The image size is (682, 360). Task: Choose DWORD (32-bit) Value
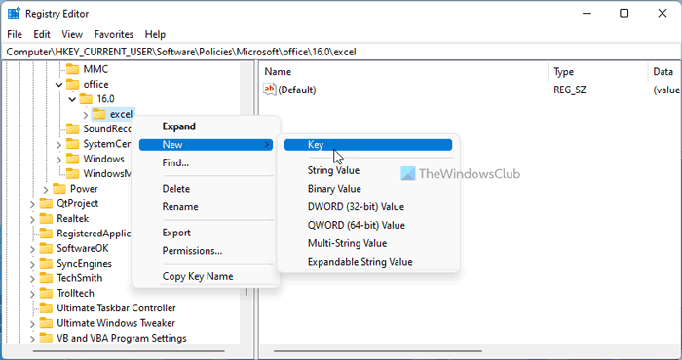(356, 206)
